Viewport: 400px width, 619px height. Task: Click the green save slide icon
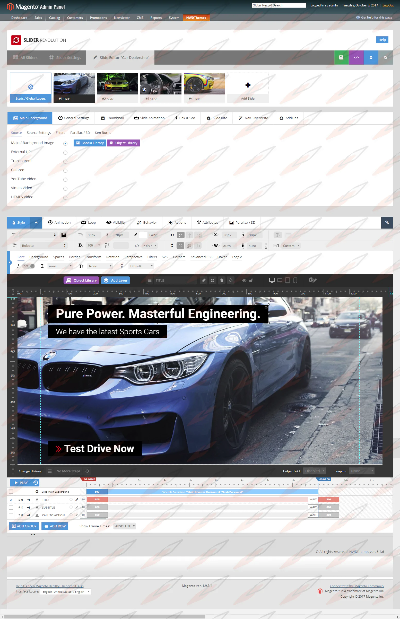click(341, 57)
